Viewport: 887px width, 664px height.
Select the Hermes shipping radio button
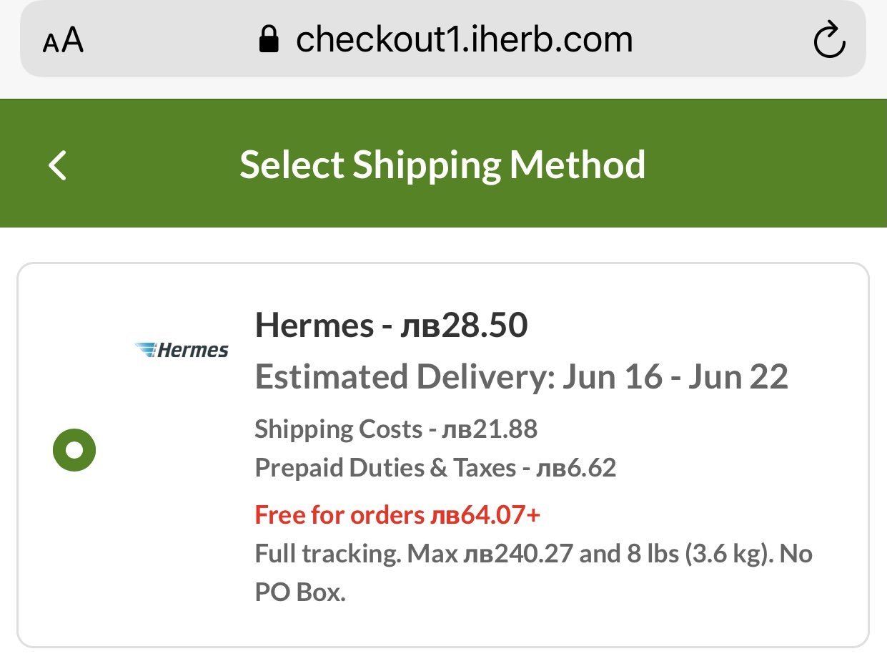click(x=74, y=450)
